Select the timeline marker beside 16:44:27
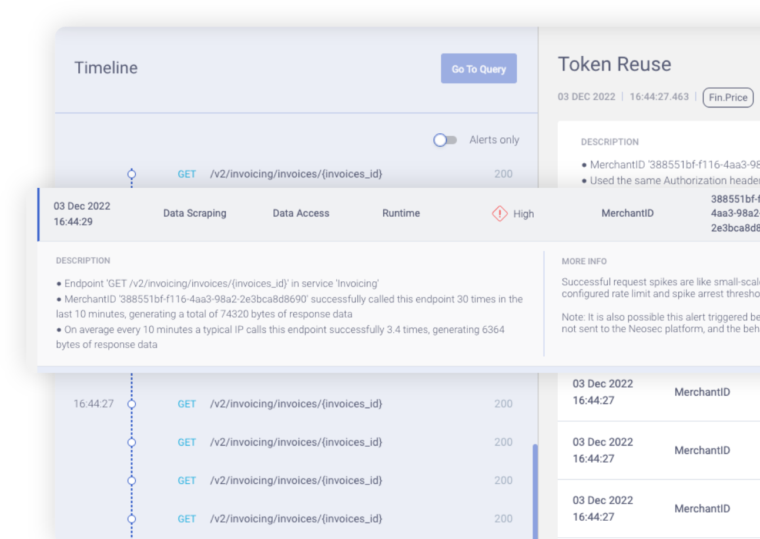The image size is (760, 539). click(132, 404)
